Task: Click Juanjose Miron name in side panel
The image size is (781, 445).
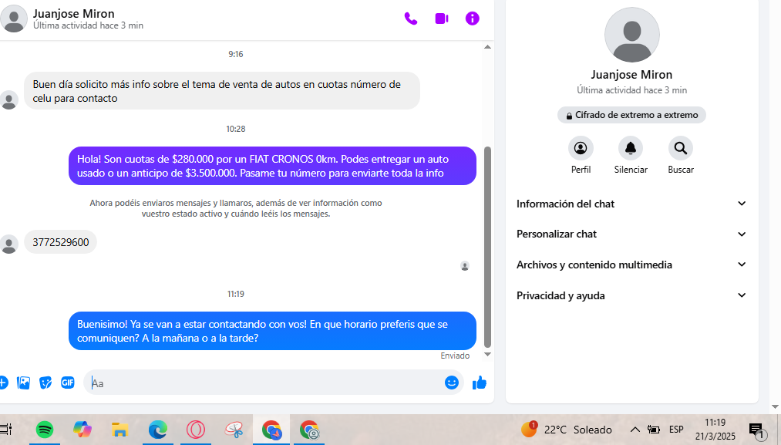Action: 631,75
